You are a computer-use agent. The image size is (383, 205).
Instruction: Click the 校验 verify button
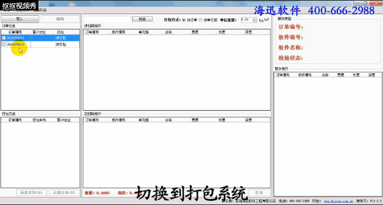143,19
